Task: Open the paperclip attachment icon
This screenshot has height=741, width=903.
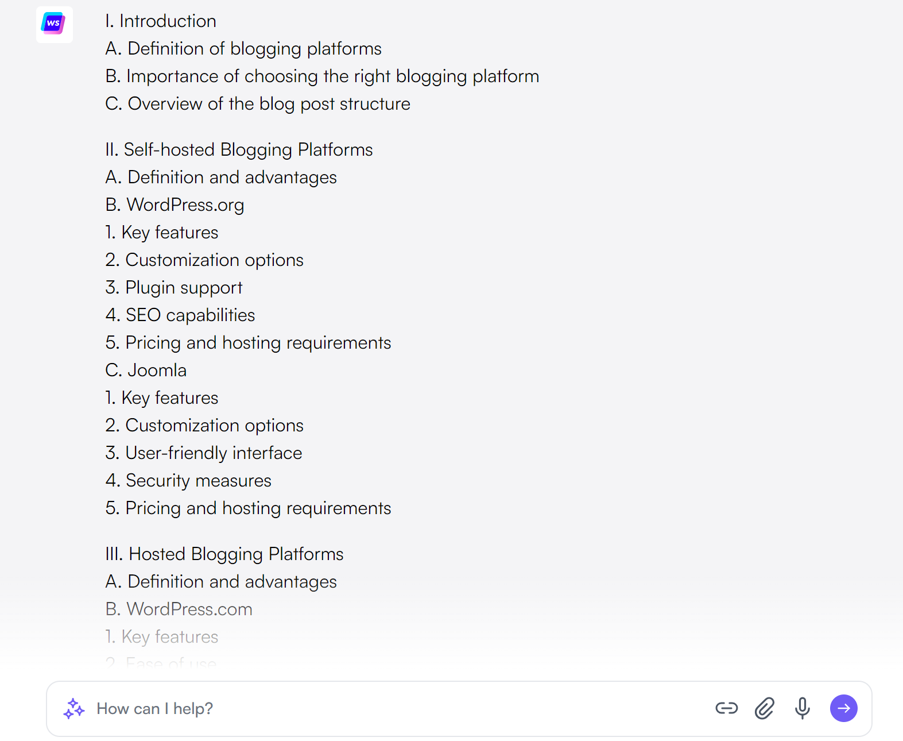Action: pyautogui.click(x=764, y=708)
